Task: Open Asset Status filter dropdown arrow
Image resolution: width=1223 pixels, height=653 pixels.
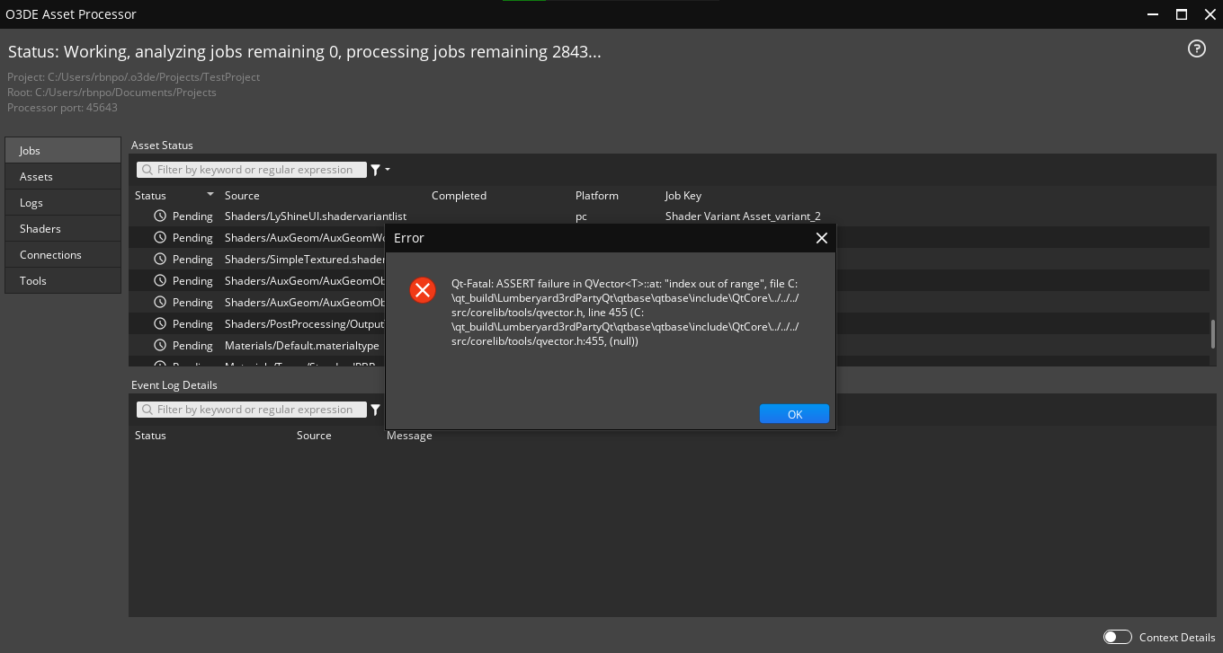Action: pos(388,170)
